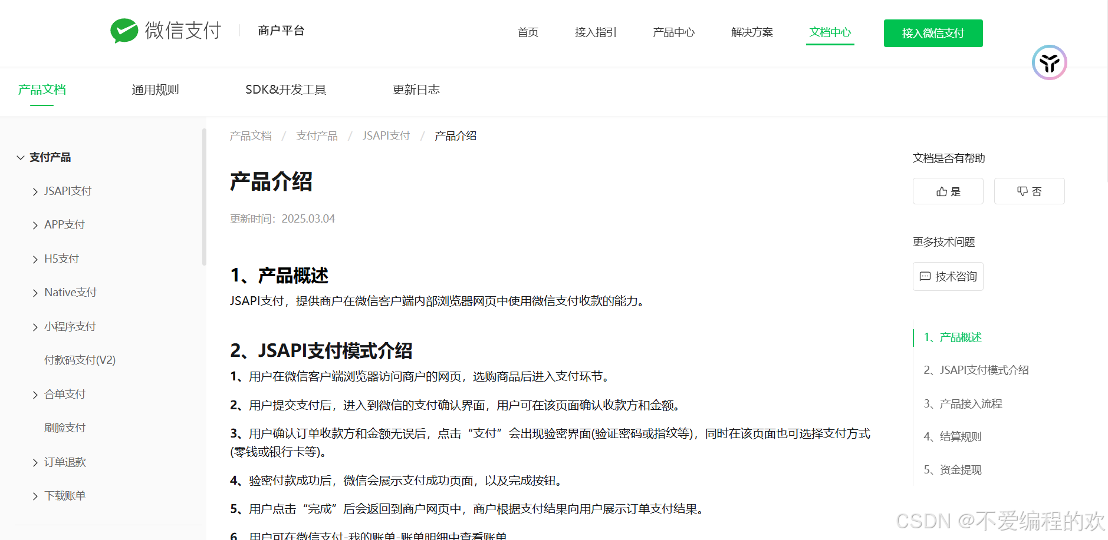Image resolution: width=1108 pixels, height=540 pixels.
Task: Click the WeChat Pay green logo icon
Action: (x=124, y=31)
